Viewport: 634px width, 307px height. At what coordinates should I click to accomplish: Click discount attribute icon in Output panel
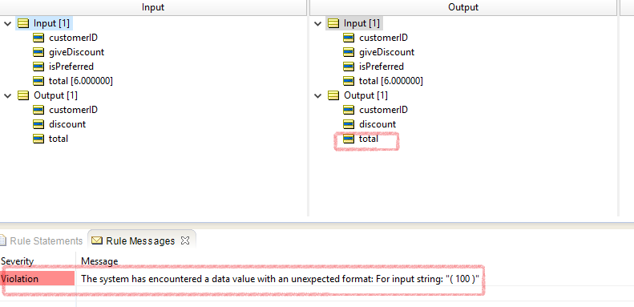[349, 124]
